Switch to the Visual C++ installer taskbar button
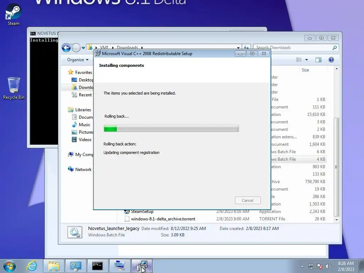Viewport: 364px width, 273px height. click(x=141, y=266)
